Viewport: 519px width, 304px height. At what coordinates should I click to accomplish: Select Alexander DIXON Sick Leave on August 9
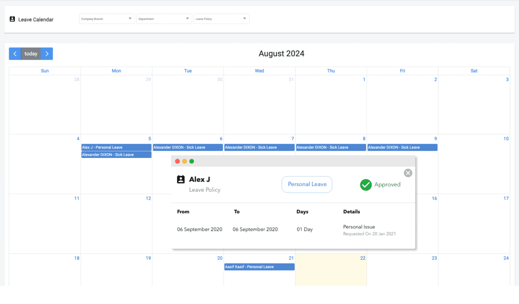coord(402,147)
